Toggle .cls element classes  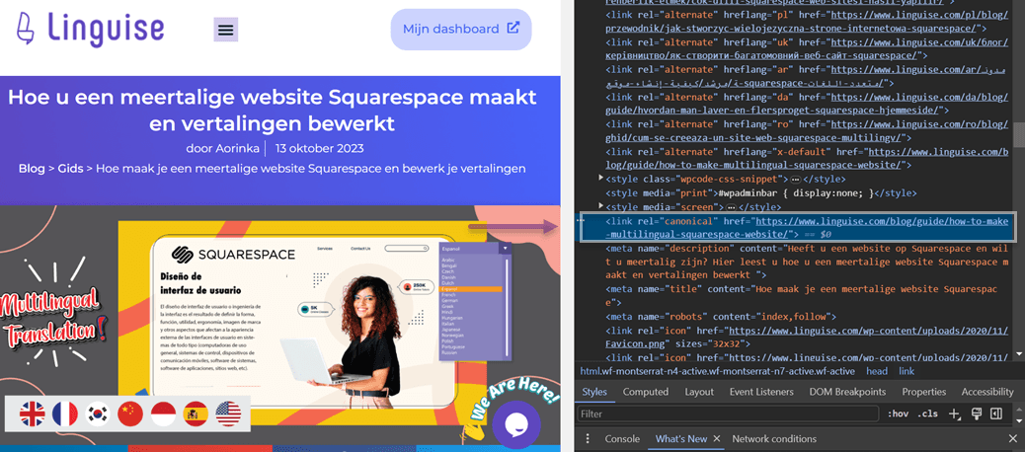click(927, 414)
